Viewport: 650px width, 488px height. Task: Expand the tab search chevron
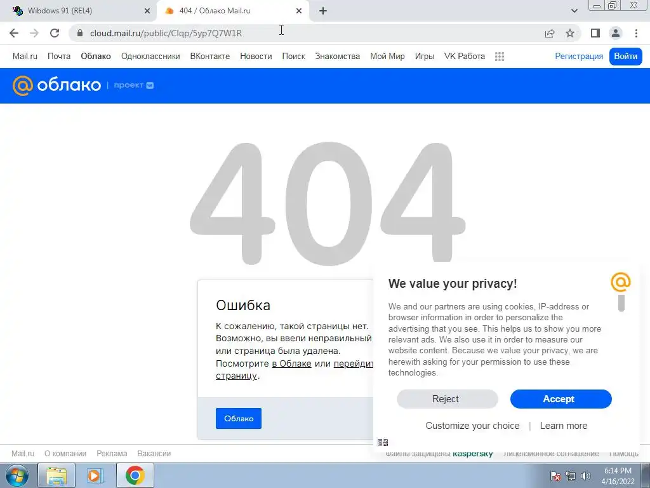(x=574, y=11)
